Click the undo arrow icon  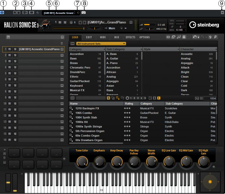pyautogui.click(x=194, y=37)
